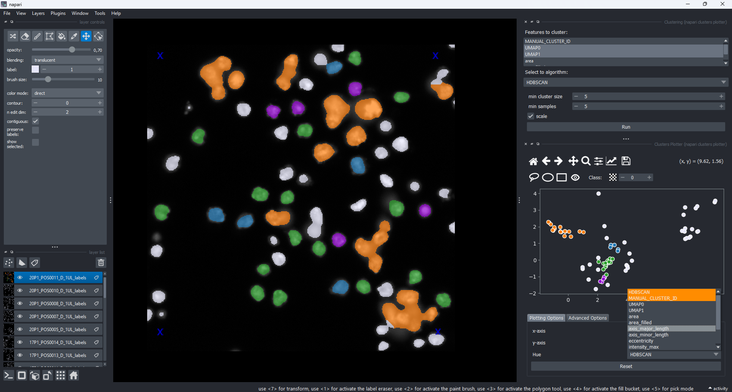
Task: Reset plot to original view
Action: 533,161
